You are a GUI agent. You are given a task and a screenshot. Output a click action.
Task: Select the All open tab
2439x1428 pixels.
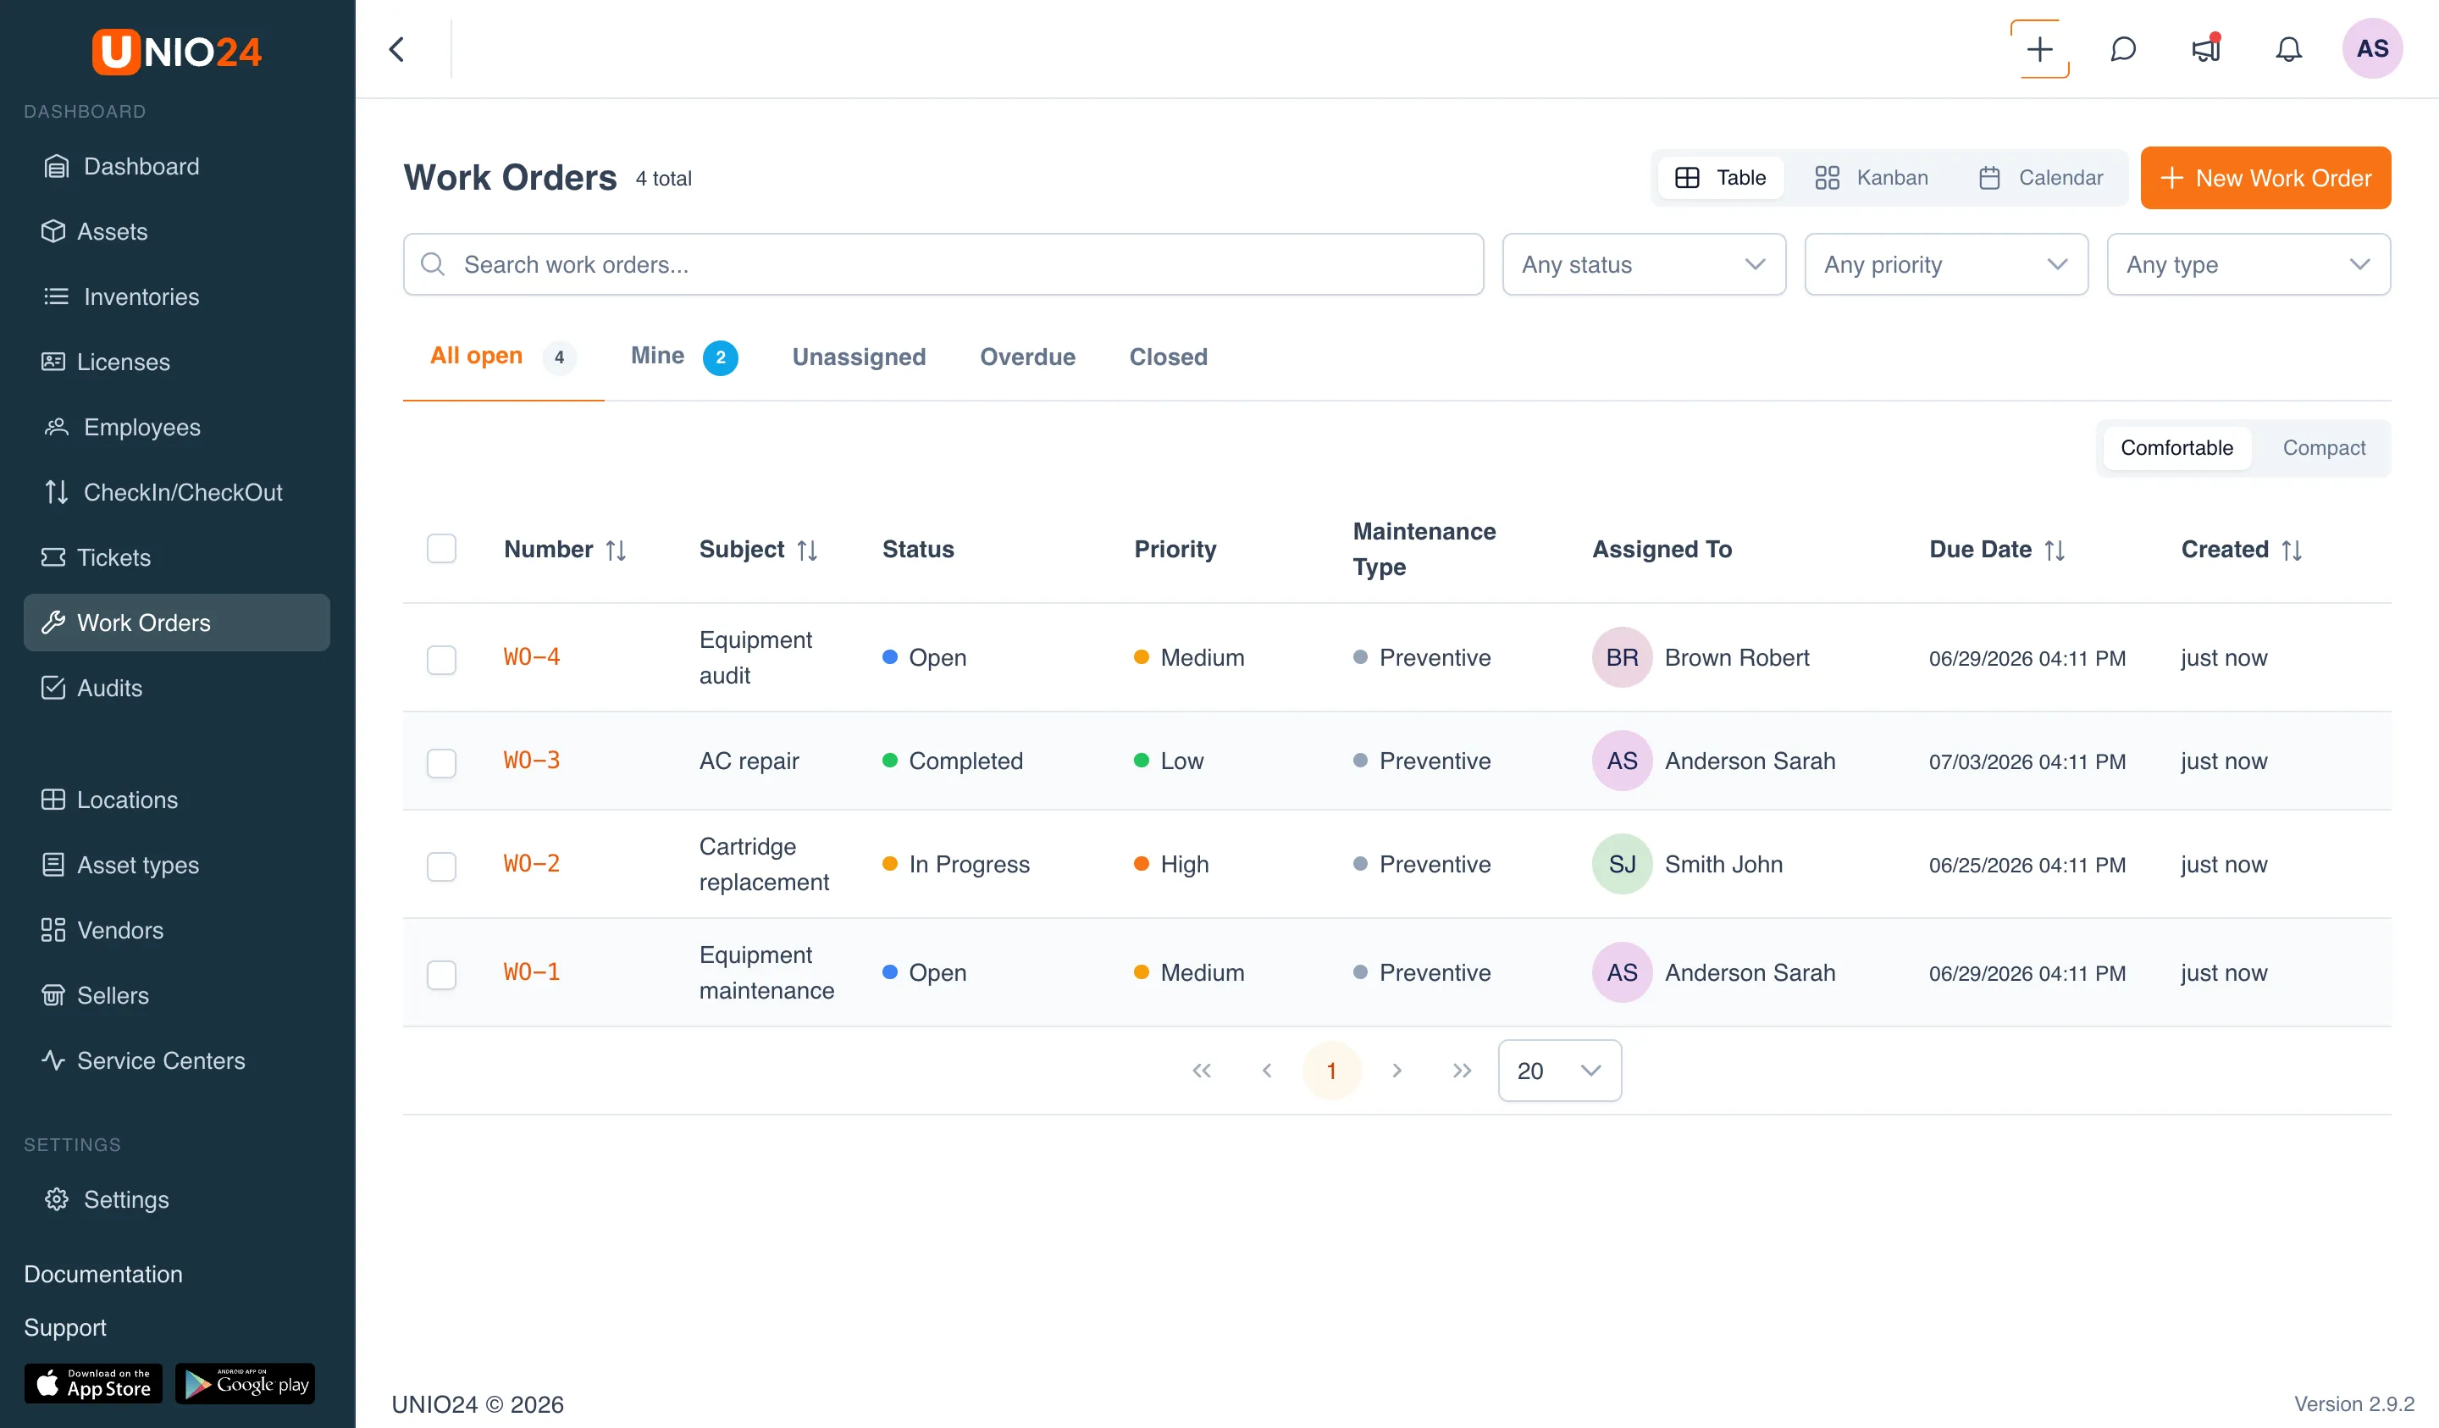pos(503,357)
